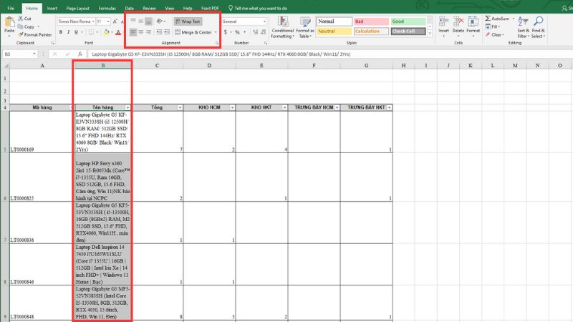Center text horizontally in the cell
The width and height of the screenshot is (573, 322).
[x=140, y=32]
